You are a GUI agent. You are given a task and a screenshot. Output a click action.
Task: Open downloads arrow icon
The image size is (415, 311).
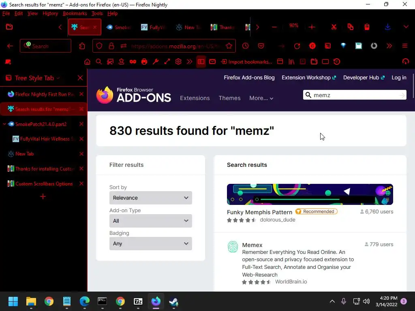click(x=387, y=27)
